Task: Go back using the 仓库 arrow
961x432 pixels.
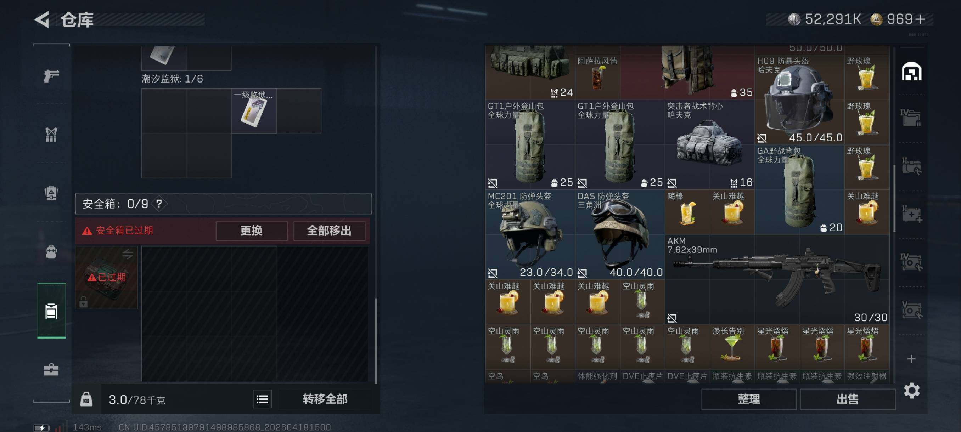Action: click(x=42, y=19)
